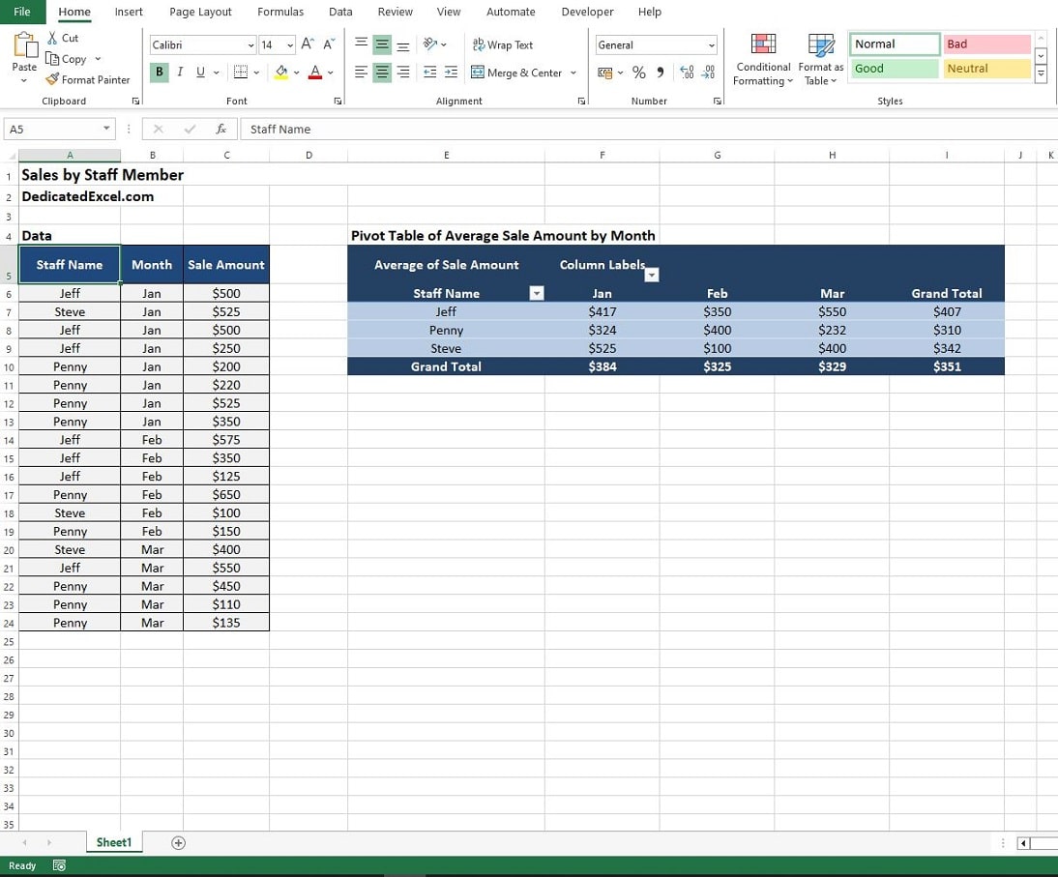The height and width of the screenshot is (877, 1058).
Task: Switch to the Formulas ribbon tab
Action: (x=280, y=12)
